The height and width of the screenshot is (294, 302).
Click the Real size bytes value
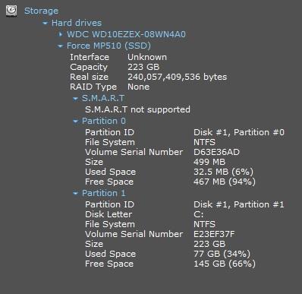coord(178,77)
